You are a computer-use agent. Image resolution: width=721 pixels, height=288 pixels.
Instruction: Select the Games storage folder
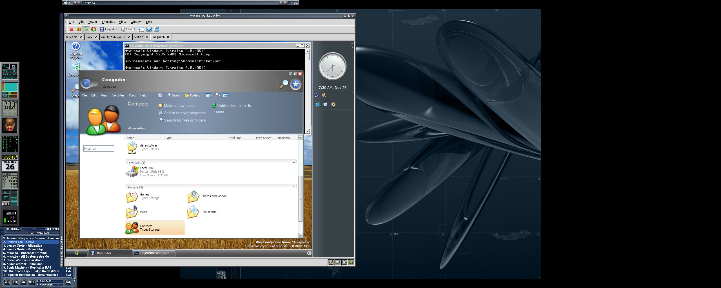click(143, 196)
